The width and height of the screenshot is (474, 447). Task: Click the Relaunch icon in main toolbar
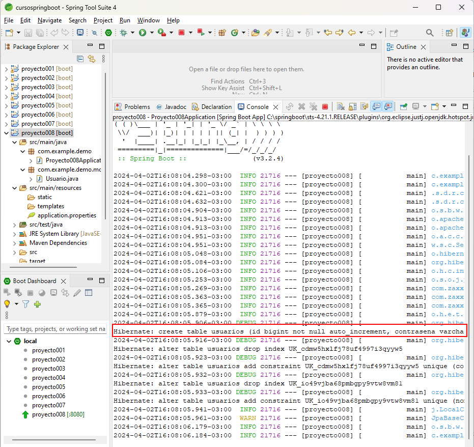201,33
